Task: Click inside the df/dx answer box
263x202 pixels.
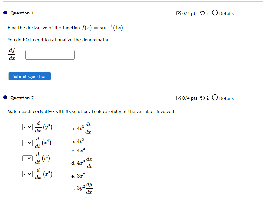Action: tap(50, 55)
